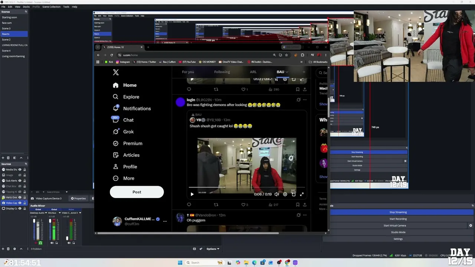This screenshot has width=475, height=267.
Task: Switch to the For you tab
Action: click(188, 72)
